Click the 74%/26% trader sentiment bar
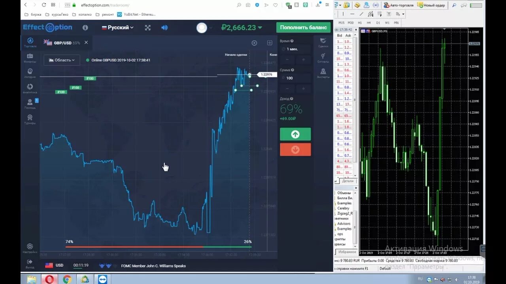Screen dimensions: 506x284 coord(158,247)
